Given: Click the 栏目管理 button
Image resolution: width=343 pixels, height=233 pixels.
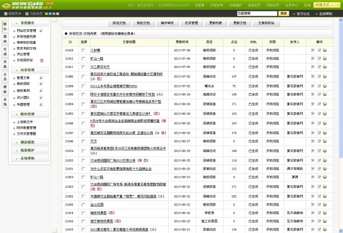Looking at the screenshot, I should [x=192, y=23].
